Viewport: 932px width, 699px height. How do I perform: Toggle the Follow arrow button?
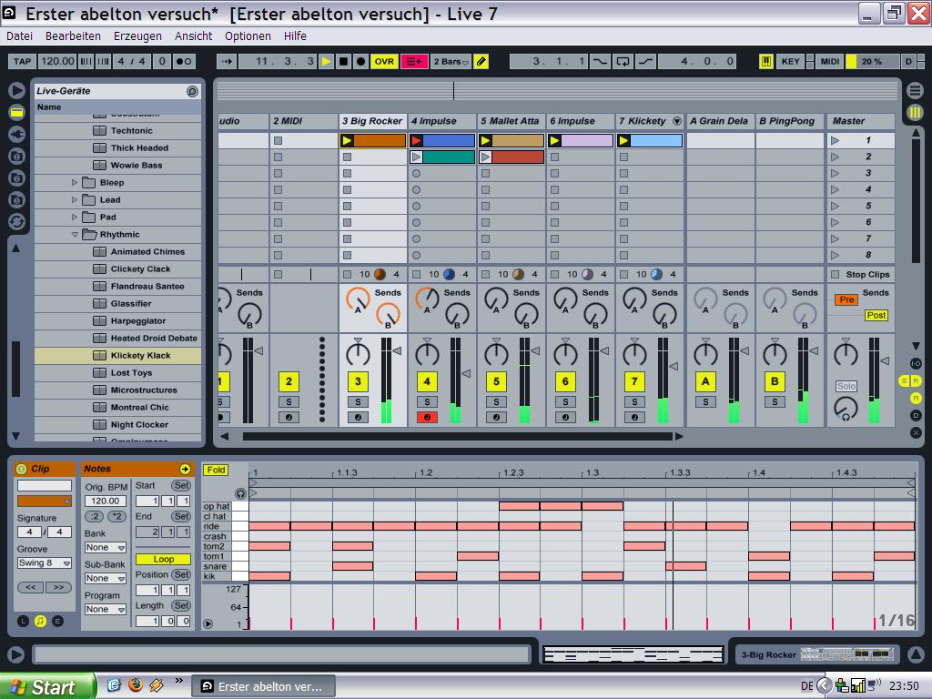pyautogui.click(x=227, y=61)
